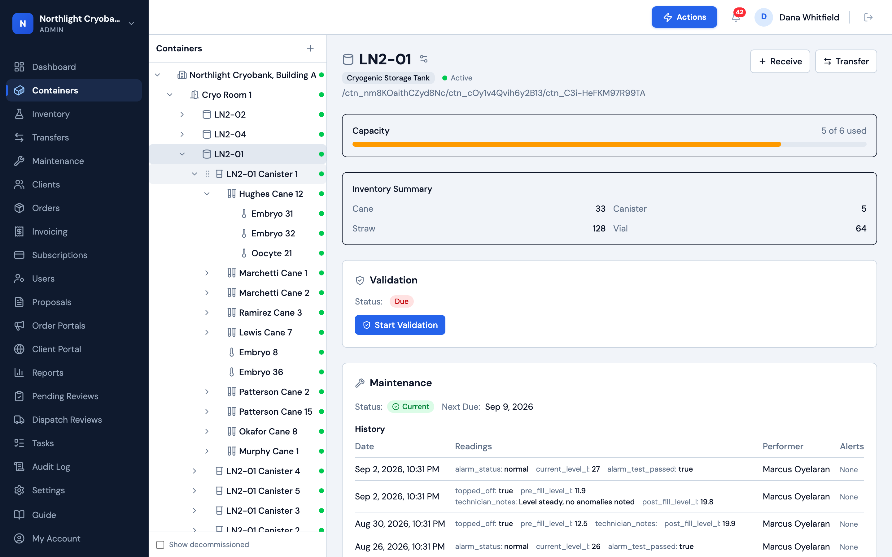This screenshot has width=892, height=557.
Task: Select Embryo 31 tree row
Action: pyautogui.click(x=238, y=214)
